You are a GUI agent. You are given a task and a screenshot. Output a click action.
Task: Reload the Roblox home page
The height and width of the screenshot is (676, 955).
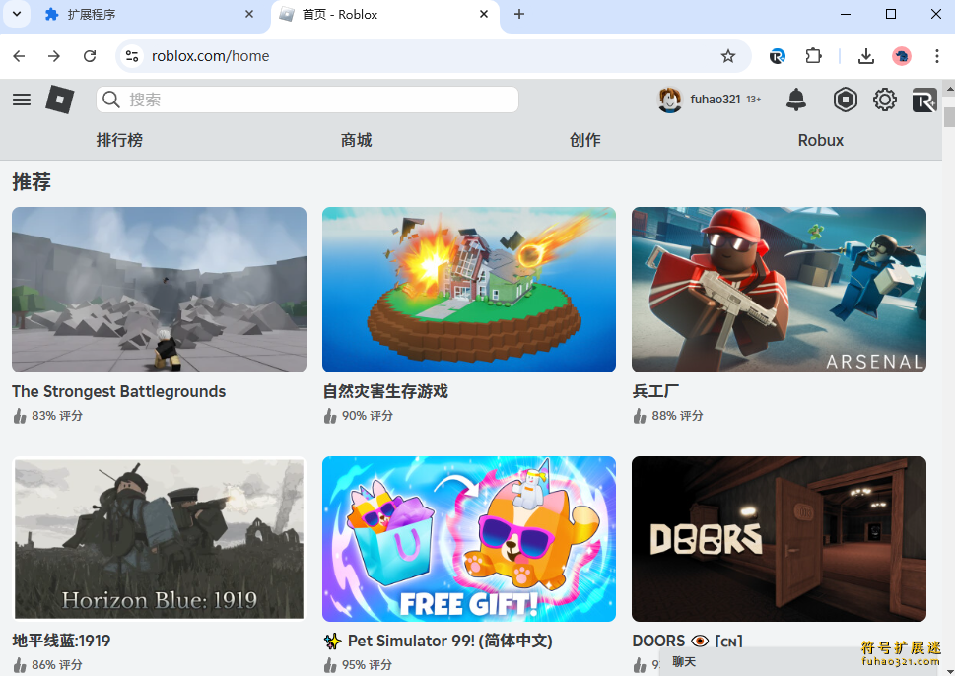point(90,56)
